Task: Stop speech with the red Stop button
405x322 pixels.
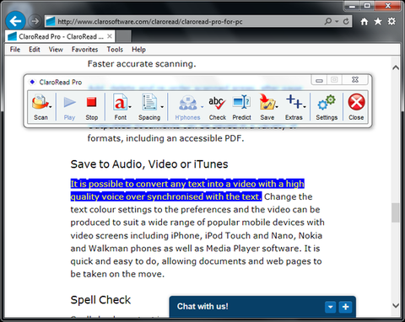Action: click(92, 102)
